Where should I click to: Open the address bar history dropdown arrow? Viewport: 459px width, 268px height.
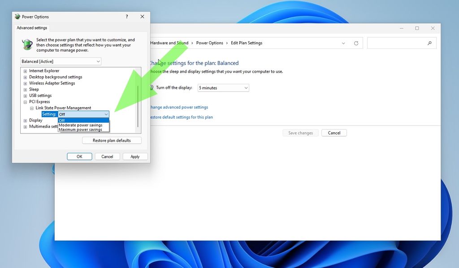point(343,43)
